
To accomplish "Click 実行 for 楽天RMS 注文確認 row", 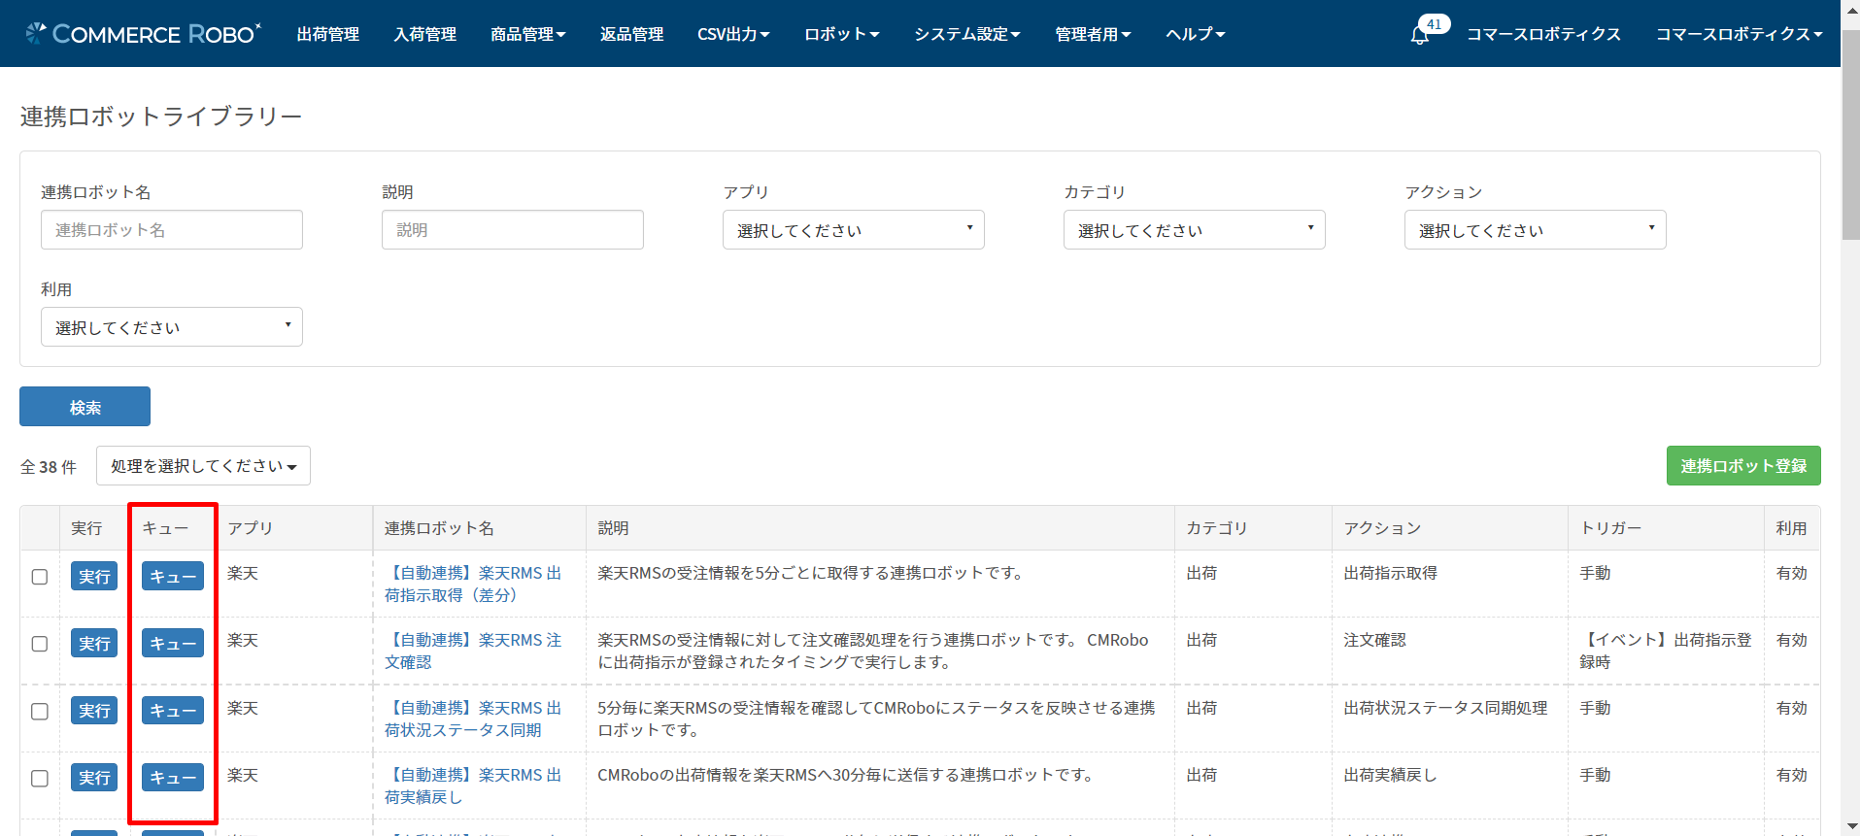I will click(x=94, y=643).
